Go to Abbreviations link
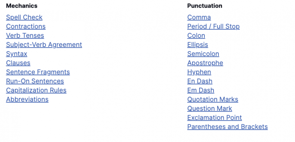This screenshot has width=295, height=142. point(27,99)
